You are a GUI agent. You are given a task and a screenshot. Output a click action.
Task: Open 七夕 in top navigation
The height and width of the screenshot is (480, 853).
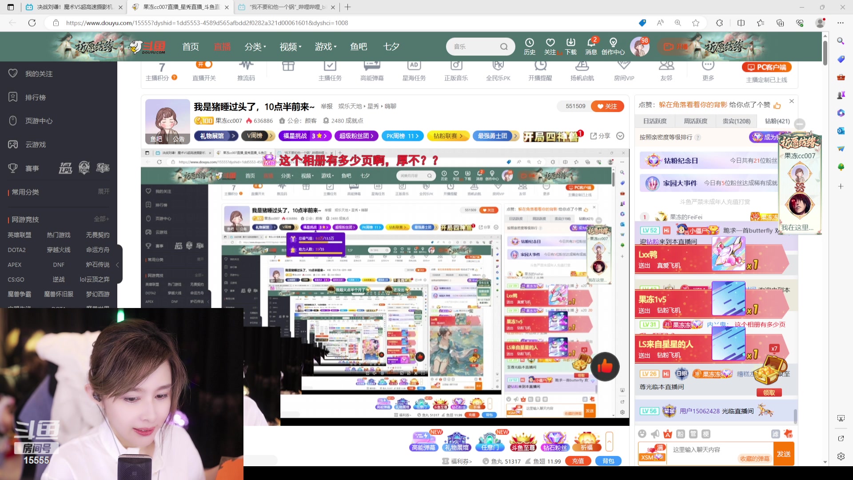[x=391, y=47]
